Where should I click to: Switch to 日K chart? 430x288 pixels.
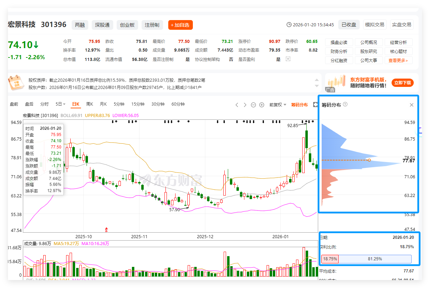(75, 104)
